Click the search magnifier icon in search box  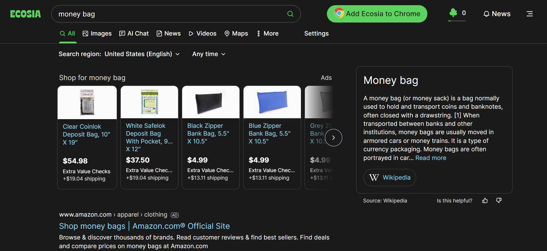[290, 14]
